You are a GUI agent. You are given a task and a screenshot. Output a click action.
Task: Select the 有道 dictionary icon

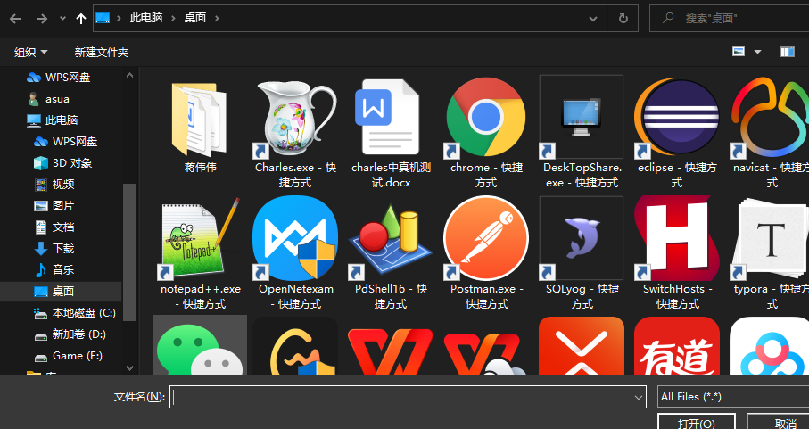point(677,346)
